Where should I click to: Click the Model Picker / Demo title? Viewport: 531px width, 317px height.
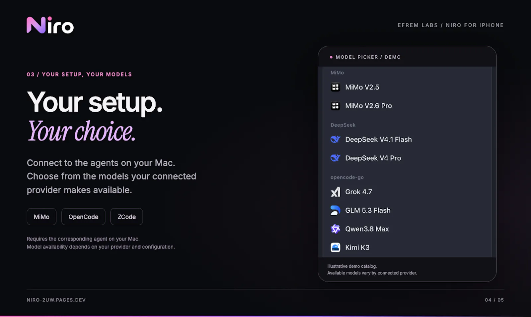(368, 57)
